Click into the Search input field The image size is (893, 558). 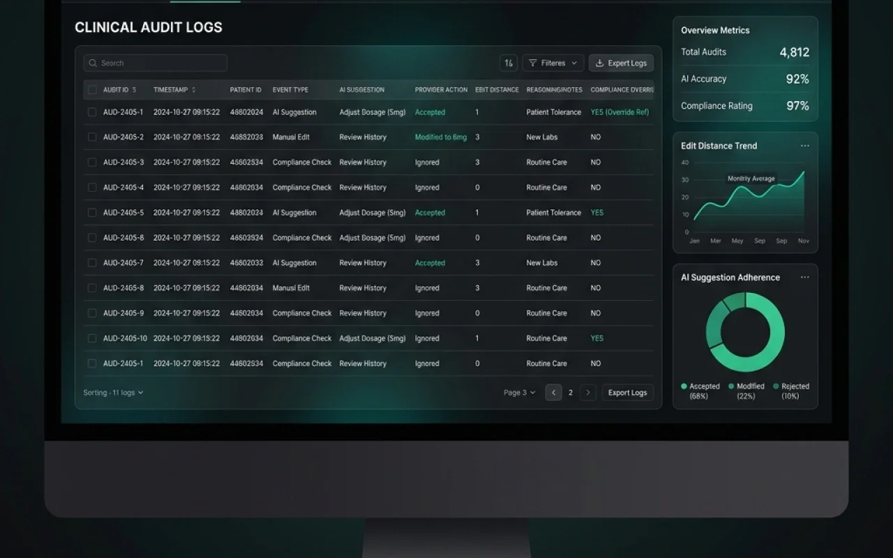pyautogui.click(x=155, y=63)
